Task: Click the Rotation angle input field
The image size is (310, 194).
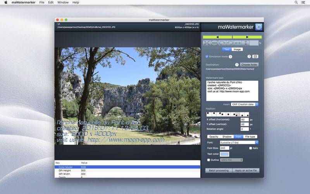Action: (245, 129)
